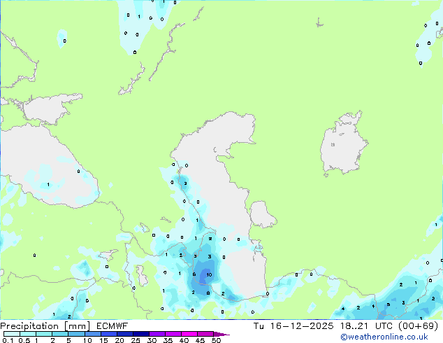Click the legend swatch between 25 and 30

coord(141,334)
